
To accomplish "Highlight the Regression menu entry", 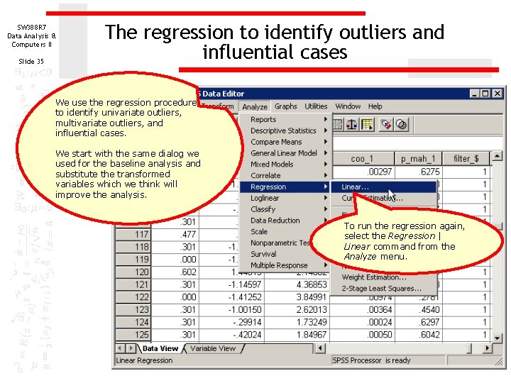I will pyautogui.click(x=286, y=187).
